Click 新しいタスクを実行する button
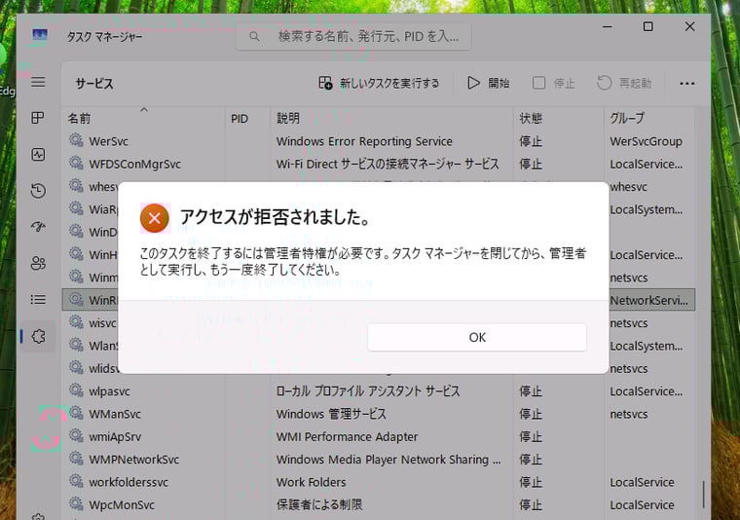 click(379, 84)
